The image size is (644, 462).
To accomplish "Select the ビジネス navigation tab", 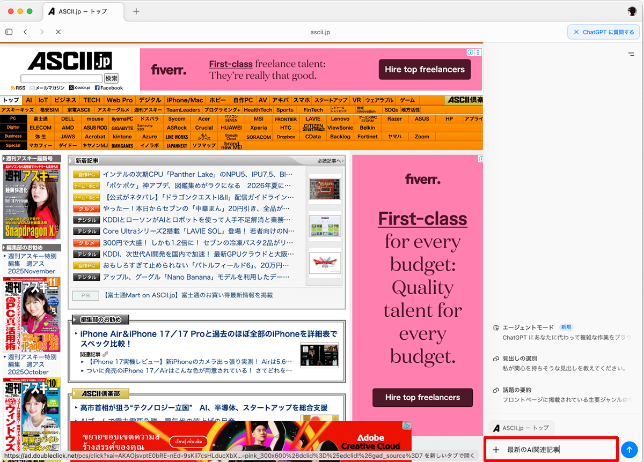I will [x=65, y=100].
